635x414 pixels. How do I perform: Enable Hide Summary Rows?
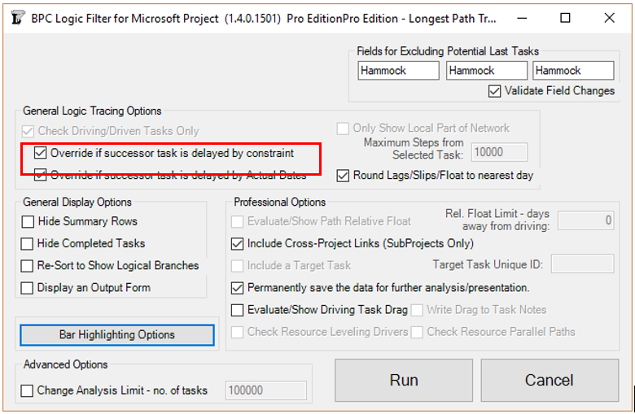tap(28, 221)
